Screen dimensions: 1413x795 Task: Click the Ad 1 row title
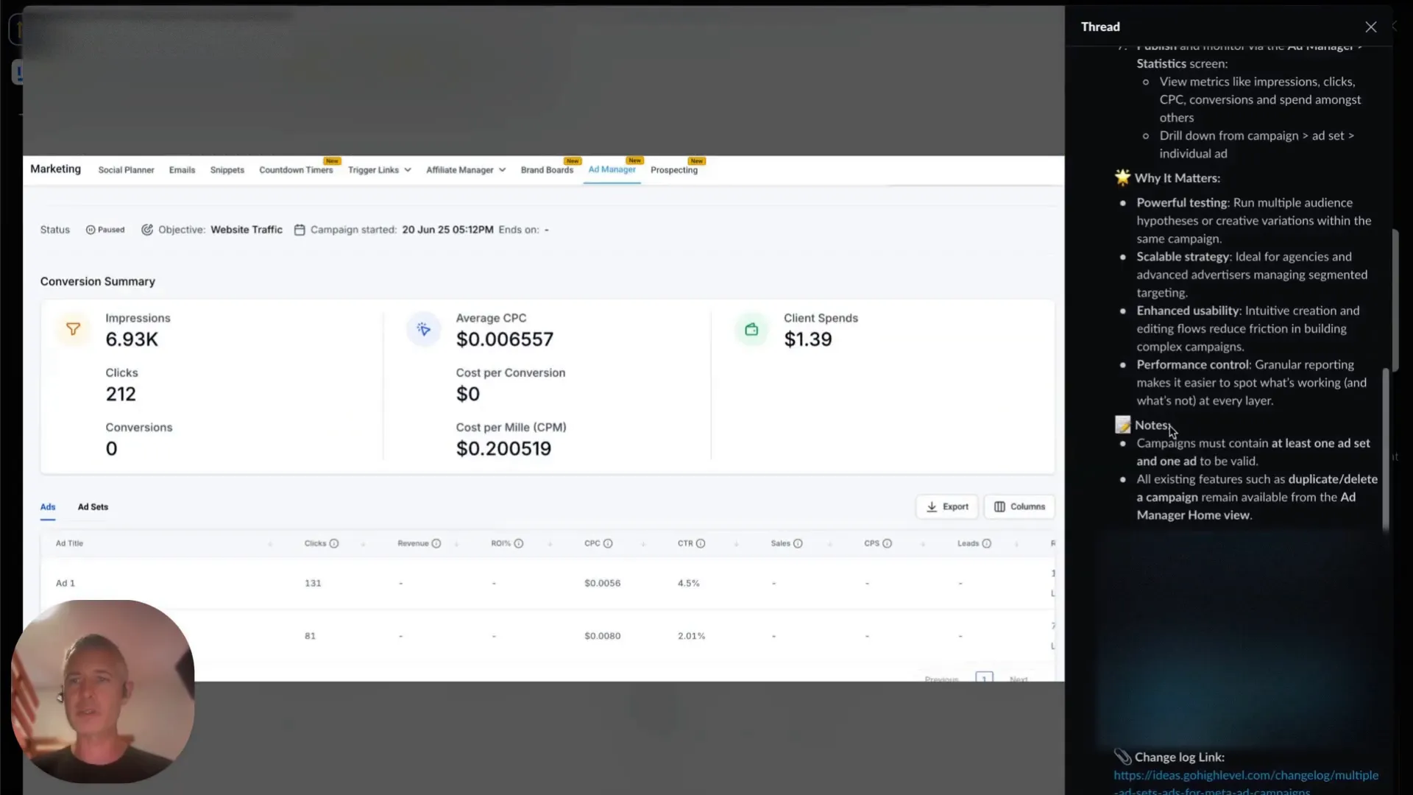65,583
